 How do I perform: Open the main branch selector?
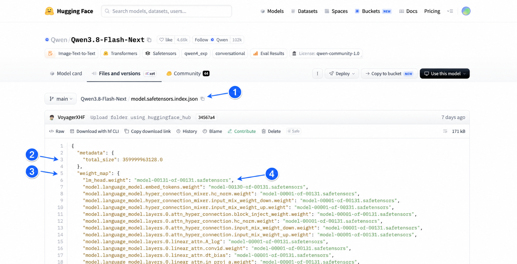[61, 99]
